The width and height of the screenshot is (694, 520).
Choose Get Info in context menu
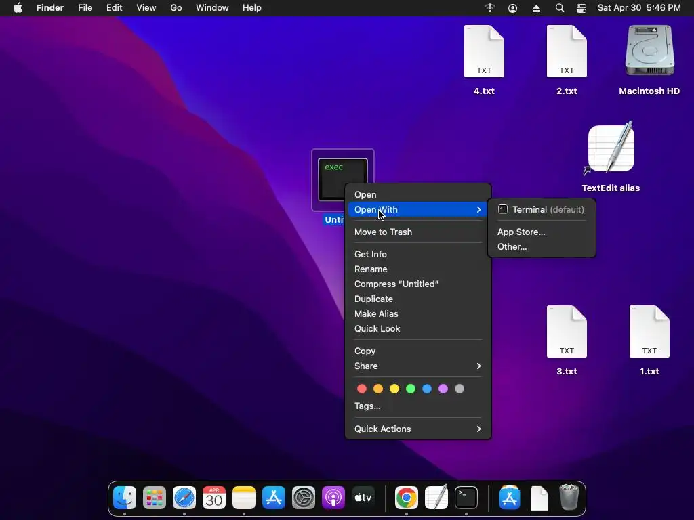coord(417,255)
